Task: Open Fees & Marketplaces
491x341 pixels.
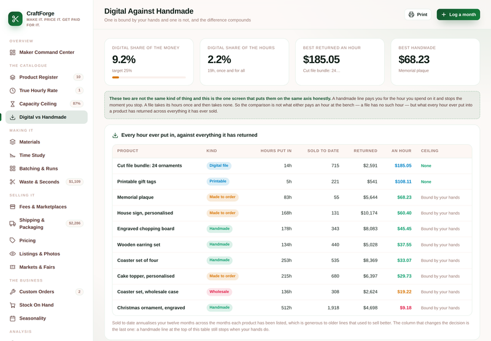Action: [47, 207]
